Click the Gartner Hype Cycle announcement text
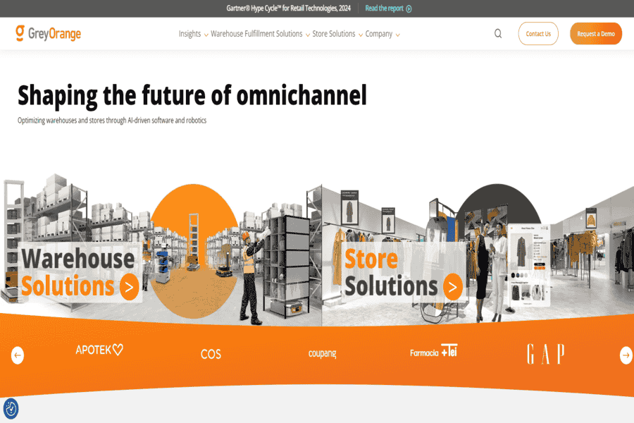 click(288, 8)
